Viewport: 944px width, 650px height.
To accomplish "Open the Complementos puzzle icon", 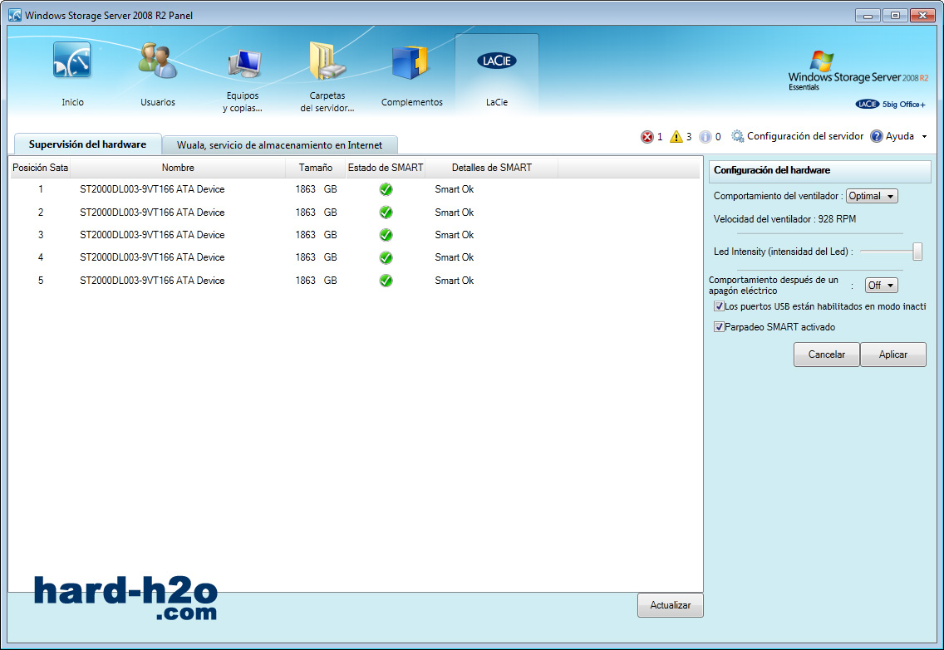I will (x=410, y=62).
